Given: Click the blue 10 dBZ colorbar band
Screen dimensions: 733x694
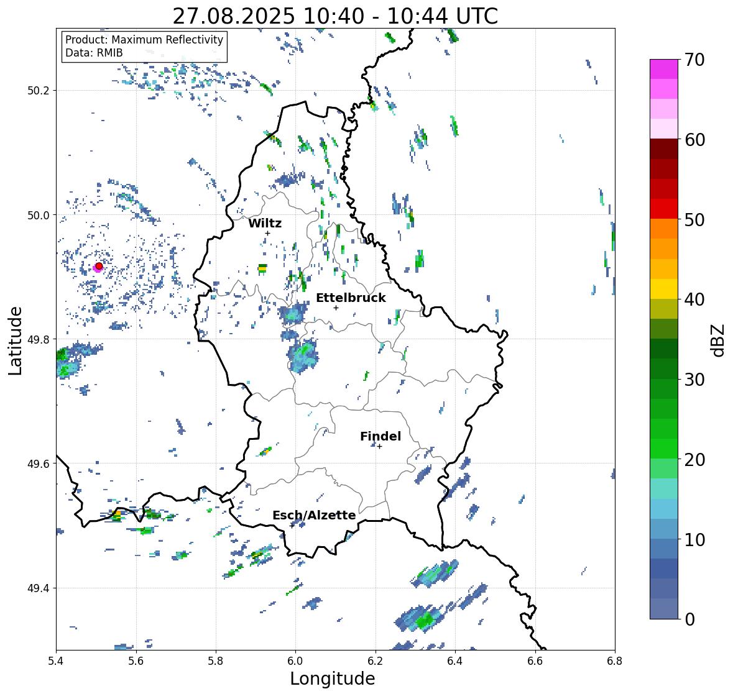Looking at the screenshot, I should (x=664, y=529).
